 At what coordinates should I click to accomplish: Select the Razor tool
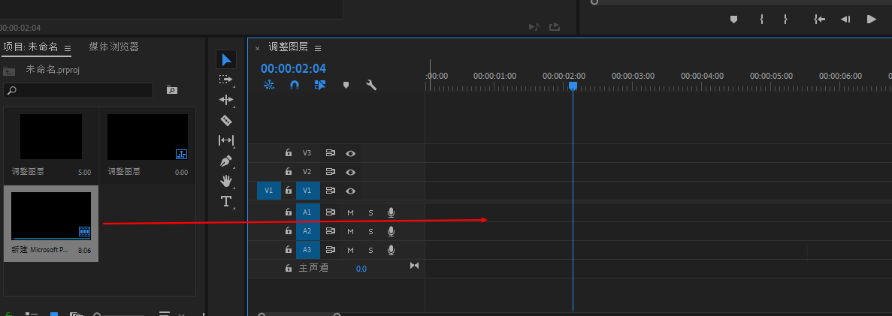(226, 120)
